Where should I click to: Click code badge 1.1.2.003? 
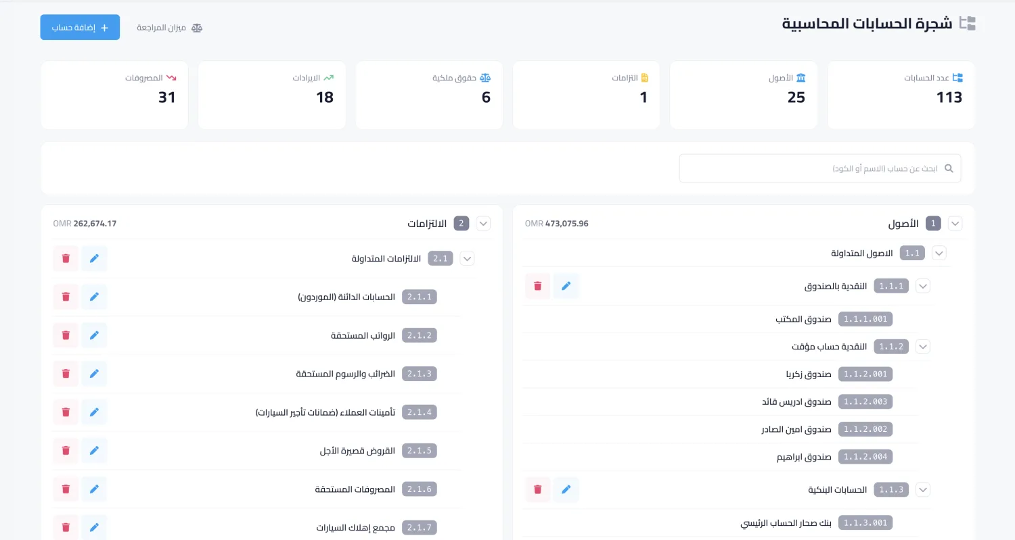(x=865, y=401)
